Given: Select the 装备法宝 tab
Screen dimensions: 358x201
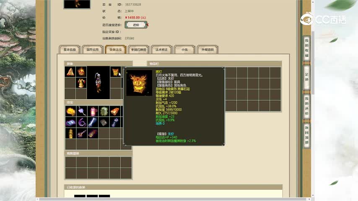Looking at the screenshot, I should [116, 49].
